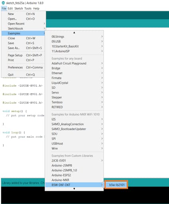
Task: Open the File menu
Action: [x=4, y=8]
